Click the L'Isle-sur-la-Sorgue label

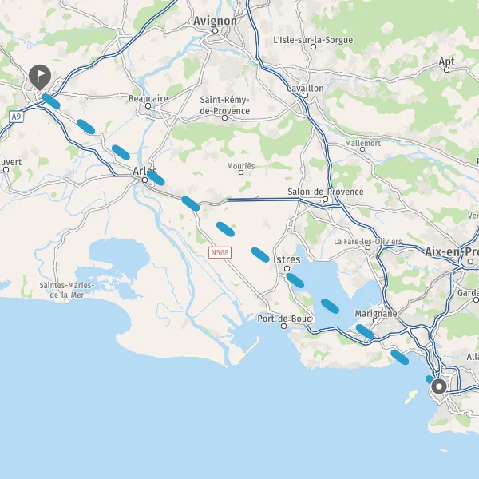(313, 40)
